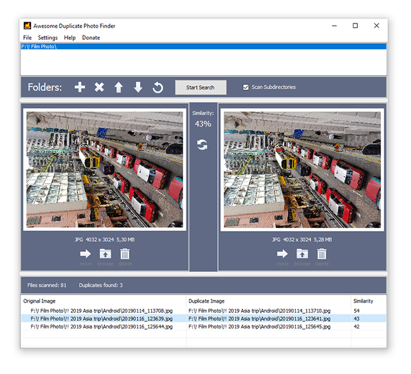Click duplicate path 20190116_125645.jpg

(x=259, y=327)
